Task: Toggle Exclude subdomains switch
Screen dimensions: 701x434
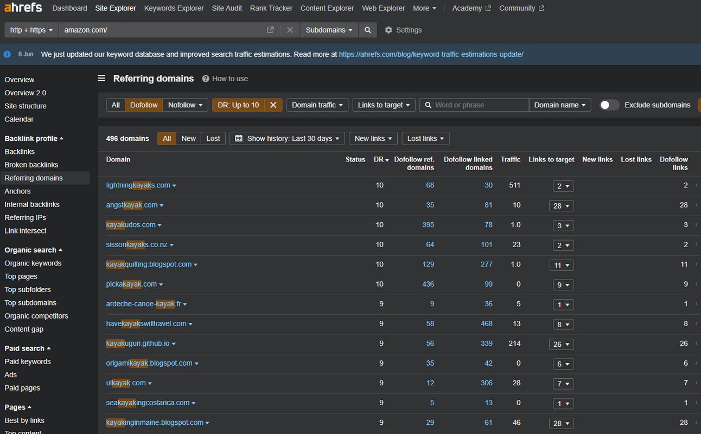Action: [609, 105]
